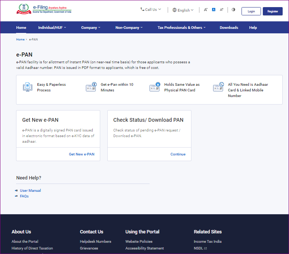Decrease font size with A- icon
This screenshot has width=289, height=254.
point(206,10)
